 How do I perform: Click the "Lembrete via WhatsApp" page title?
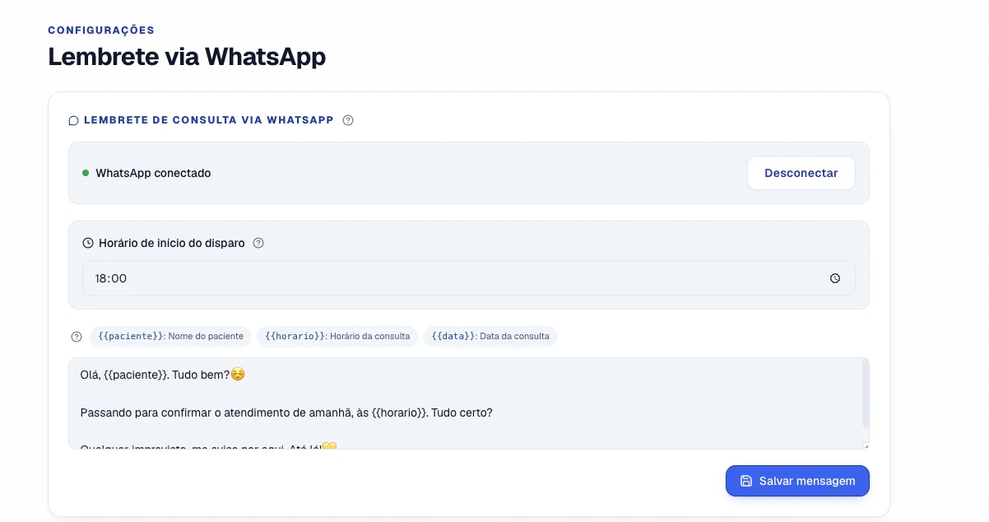187,57
